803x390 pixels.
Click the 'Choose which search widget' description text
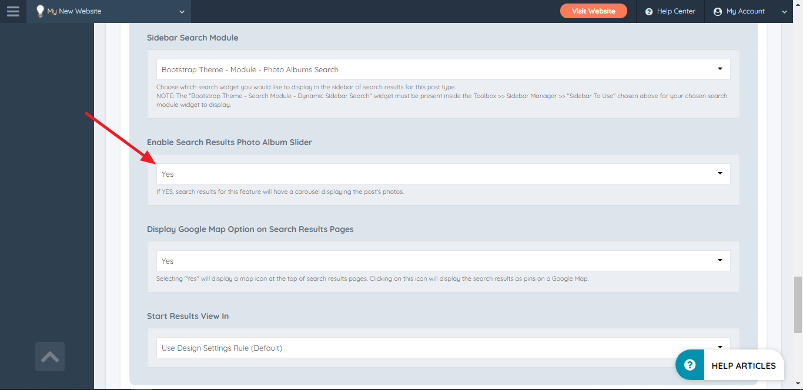[306, 87]
